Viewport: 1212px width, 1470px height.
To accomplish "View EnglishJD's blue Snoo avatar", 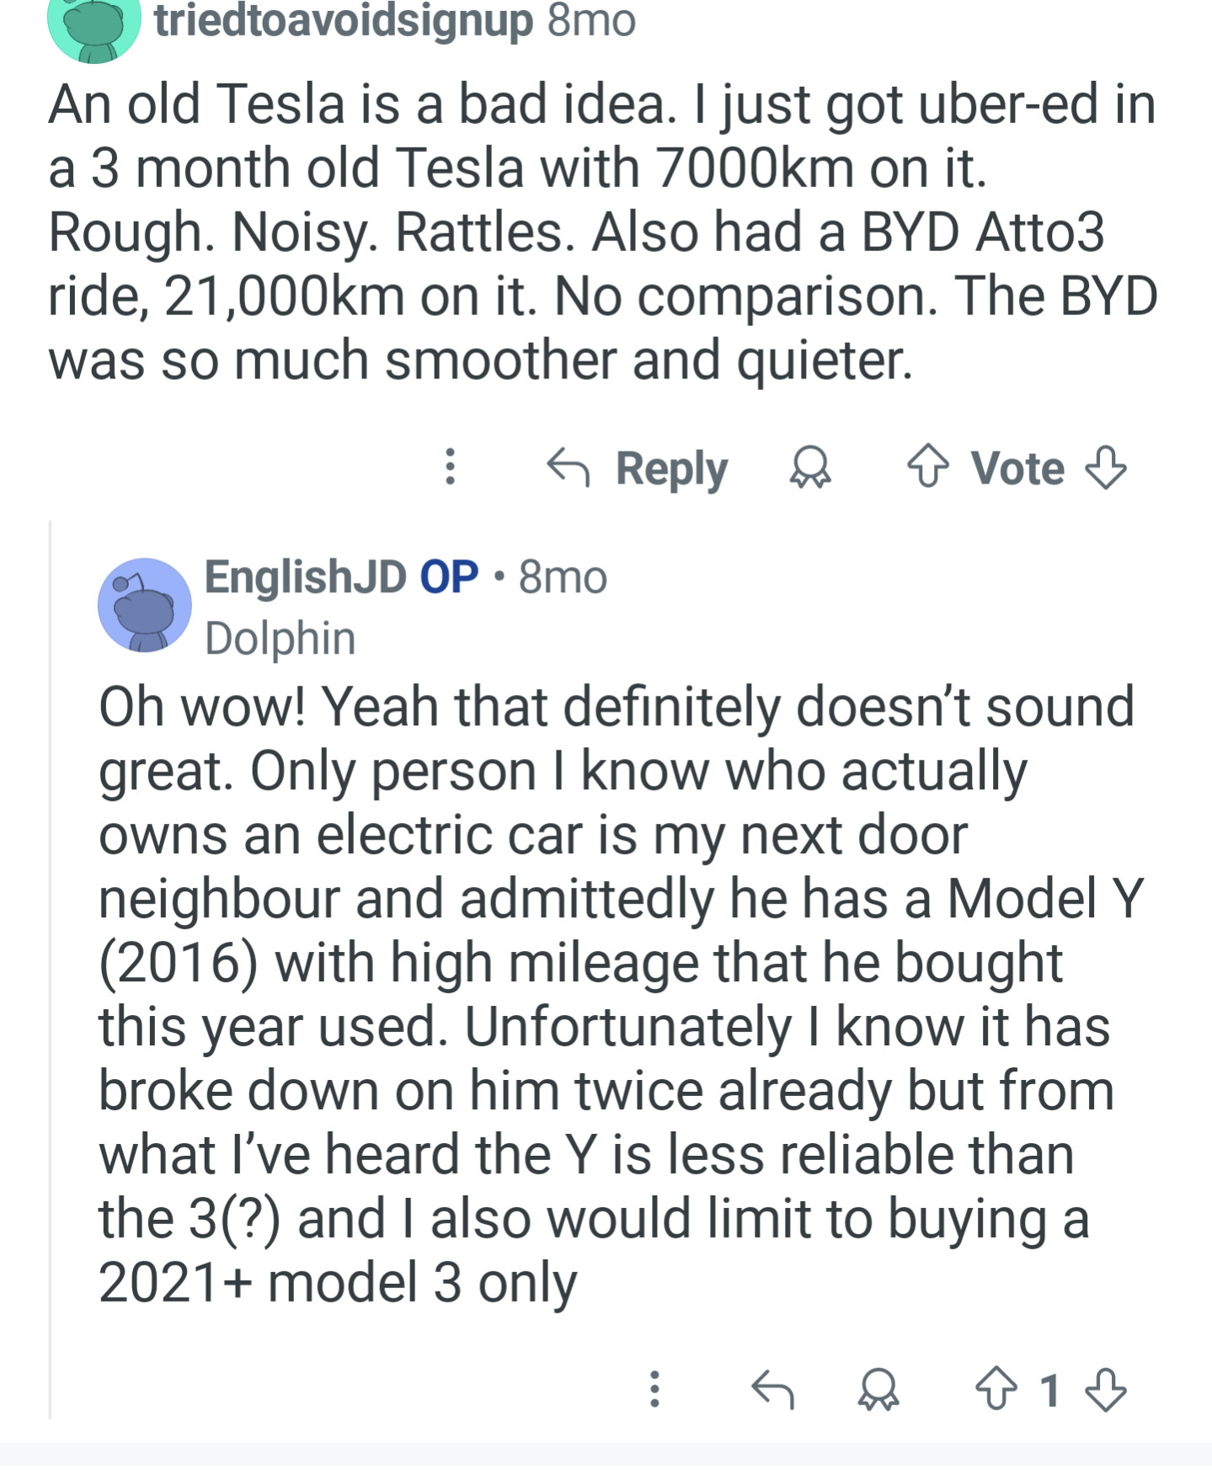I will coord(145,605).
